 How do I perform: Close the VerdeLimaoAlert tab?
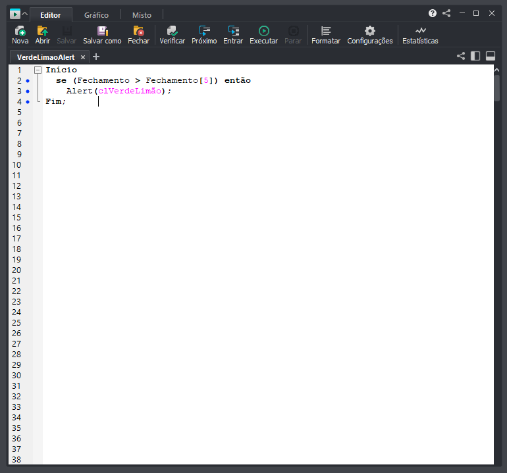click(x=83, y=57)
